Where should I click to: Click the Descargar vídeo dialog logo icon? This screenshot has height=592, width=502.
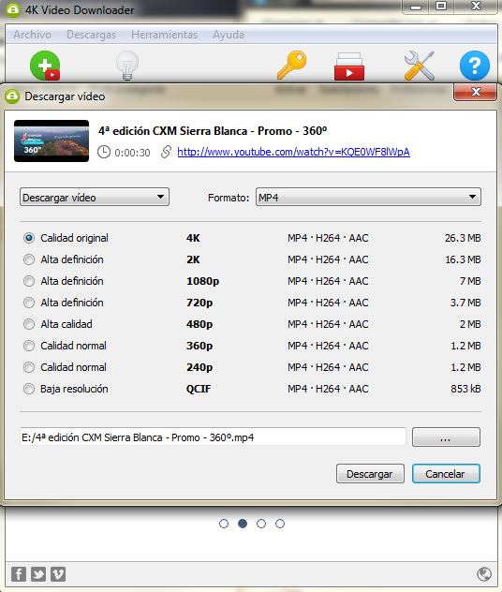[12, 96]
